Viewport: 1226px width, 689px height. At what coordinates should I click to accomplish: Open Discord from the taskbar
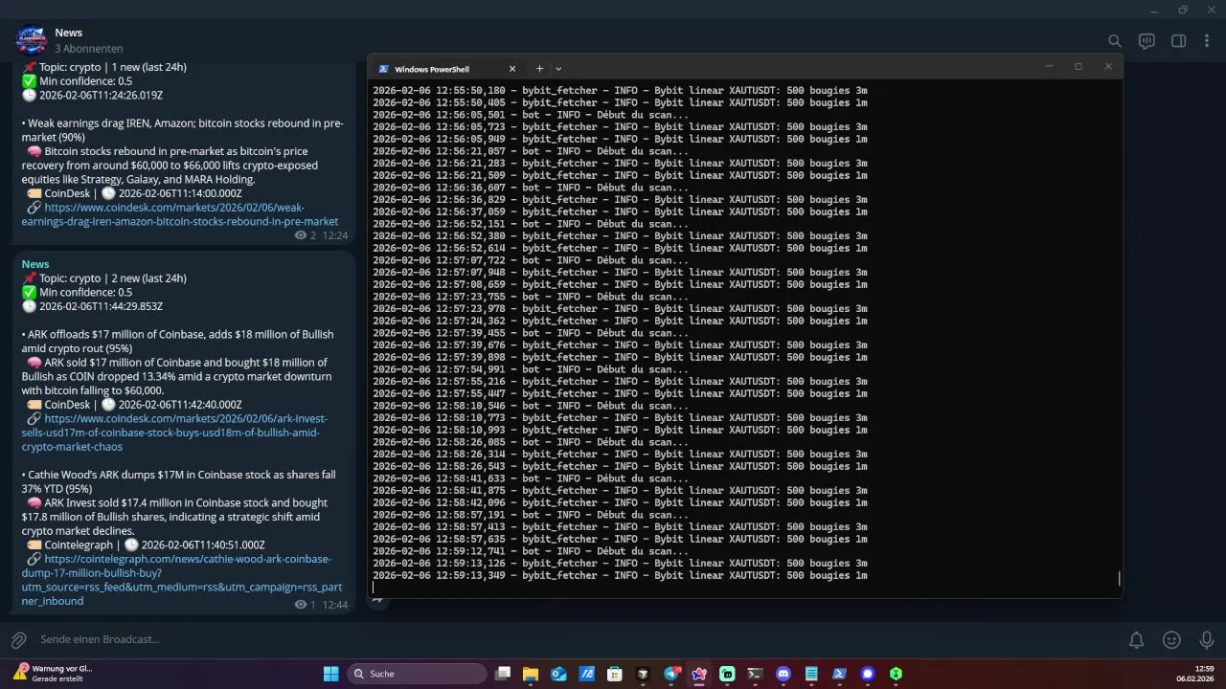[783, 674]
